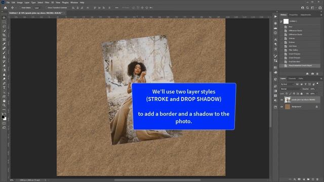Open the workspace switcher dropdown at top right
The height and width of the screenshot is (182, 324).
point(313,8)
